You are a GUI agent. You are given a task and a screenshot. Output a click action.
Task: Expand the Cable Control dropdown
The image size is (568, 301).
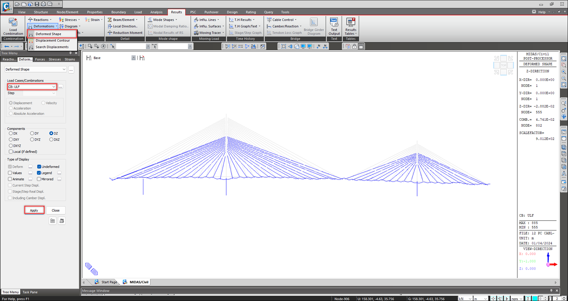282,20
